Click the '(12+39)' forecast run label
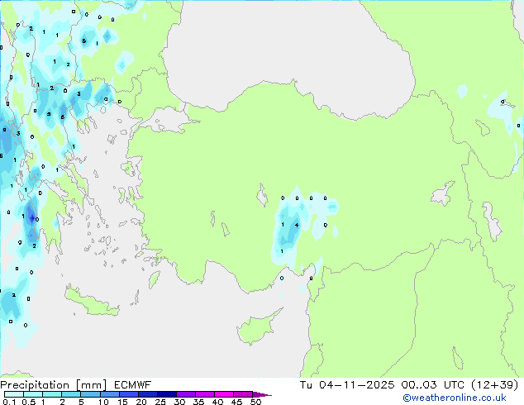The height and width of the screenshot is (405, 524). click(x=494, y=385)
